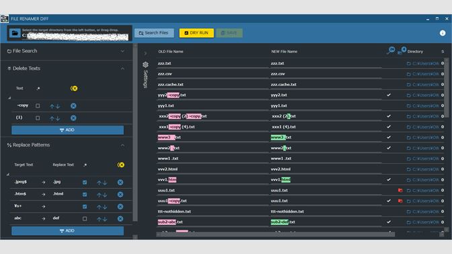
Task: Select the vvv2.html new file name
Action: [x=280, y=169]
